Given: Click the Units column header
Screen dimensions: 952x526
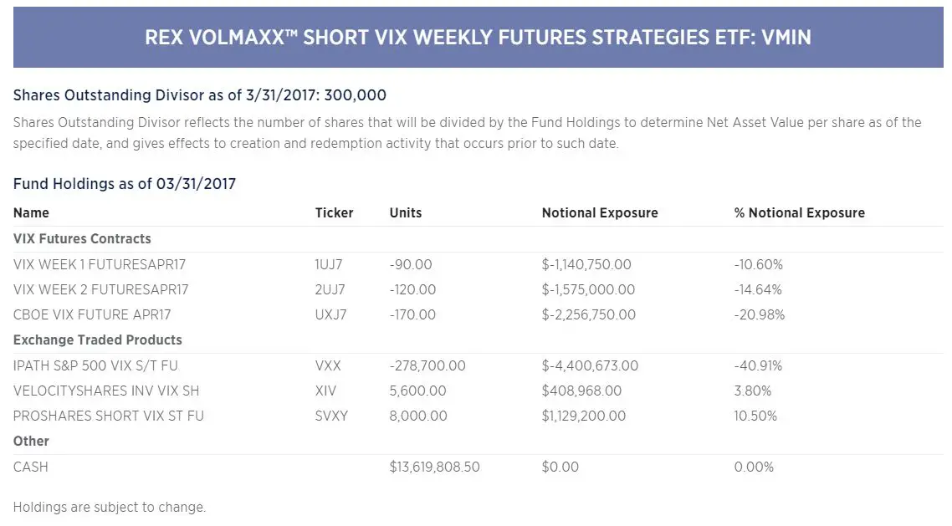Looking at the screenshot, I should coord(406,213).
